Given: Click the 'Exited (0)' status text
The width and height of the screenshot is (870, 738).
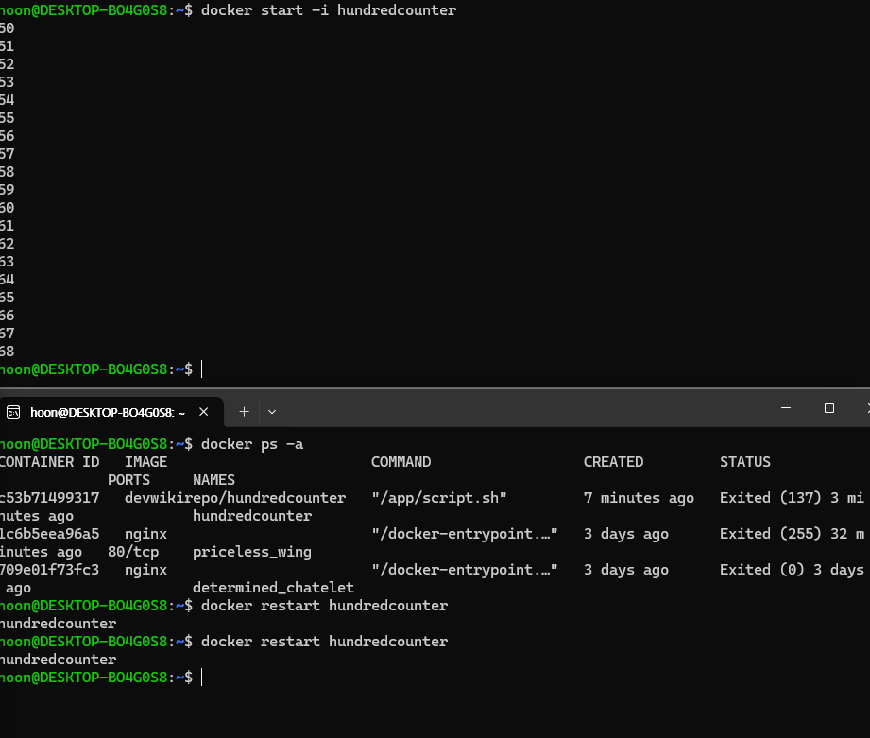Looking at the screenshot, I should point(761,569).
